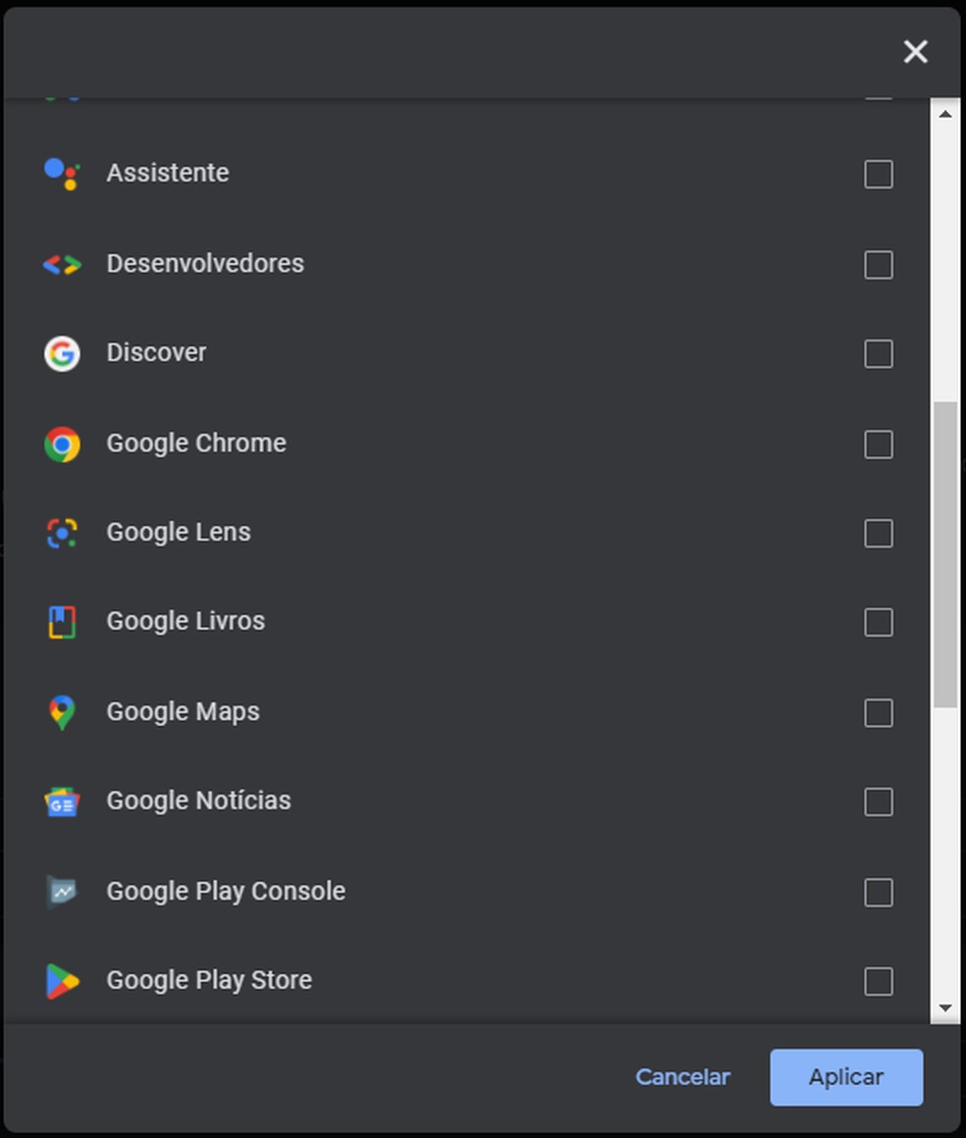Viewport: 966px width, 1138px height.
Task: Tick the Google Maps checkbox
Action: [878, 713]
